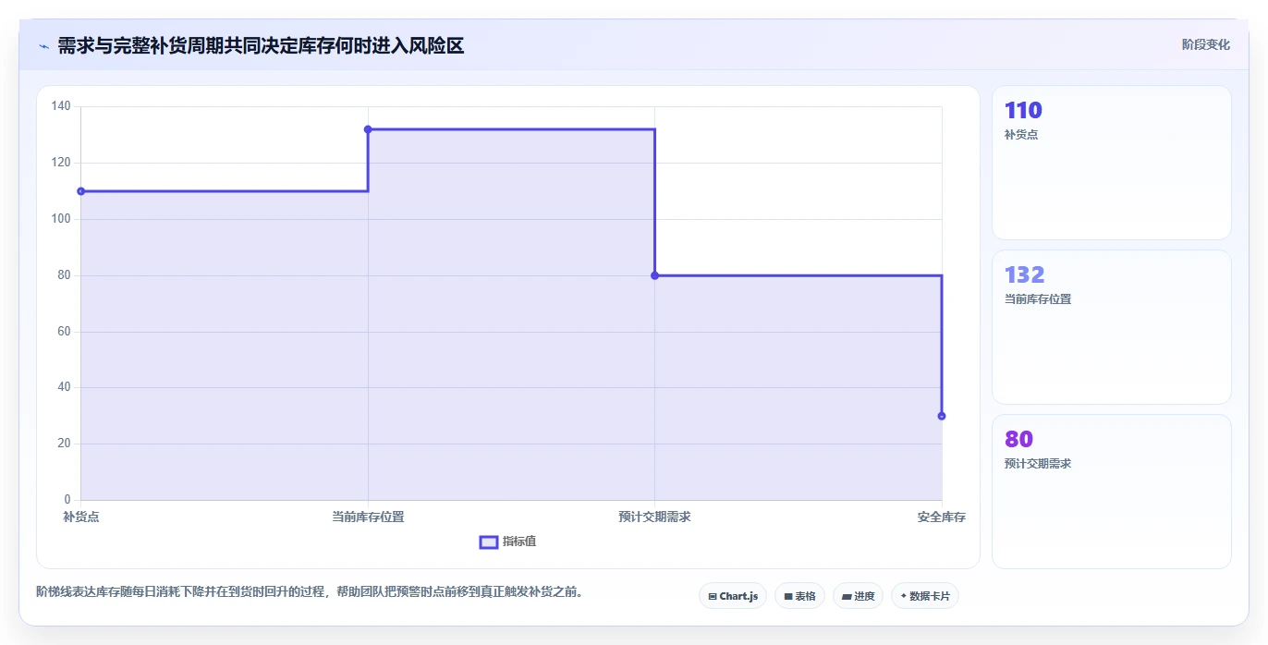
Task: Click the Chart.js tag
Action: [x=733, y=596]
